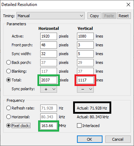Viewport: 134px width, 146px height.
Task: Click the Horizontal Active pixels field
Action: [49, 36]
